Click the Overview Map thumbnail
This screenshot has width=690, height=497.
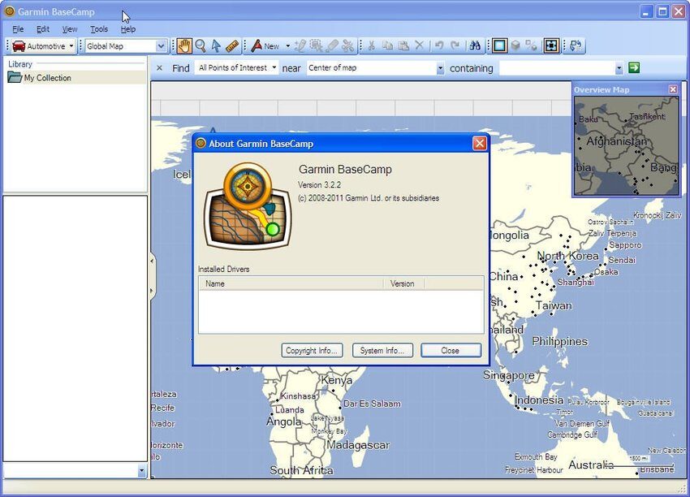coord(626,145)
